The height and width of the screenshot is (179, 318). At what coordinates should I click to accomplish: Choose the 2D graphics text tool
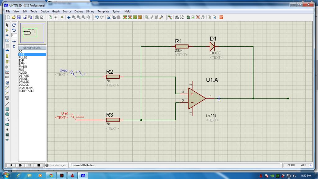click(x=7, y=130)
